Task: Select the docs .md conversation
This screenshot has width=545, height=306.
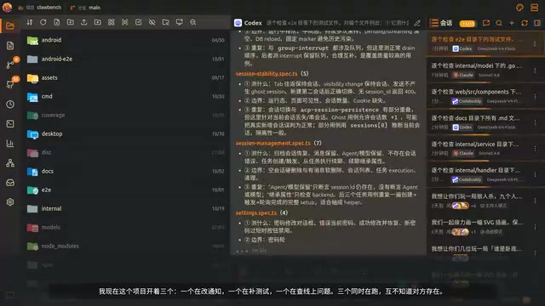Action: click(485, 122)
